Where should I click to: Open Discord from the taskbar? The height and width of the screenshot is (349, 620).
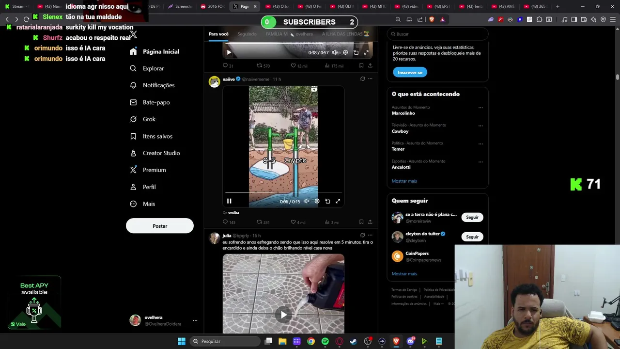410,341
